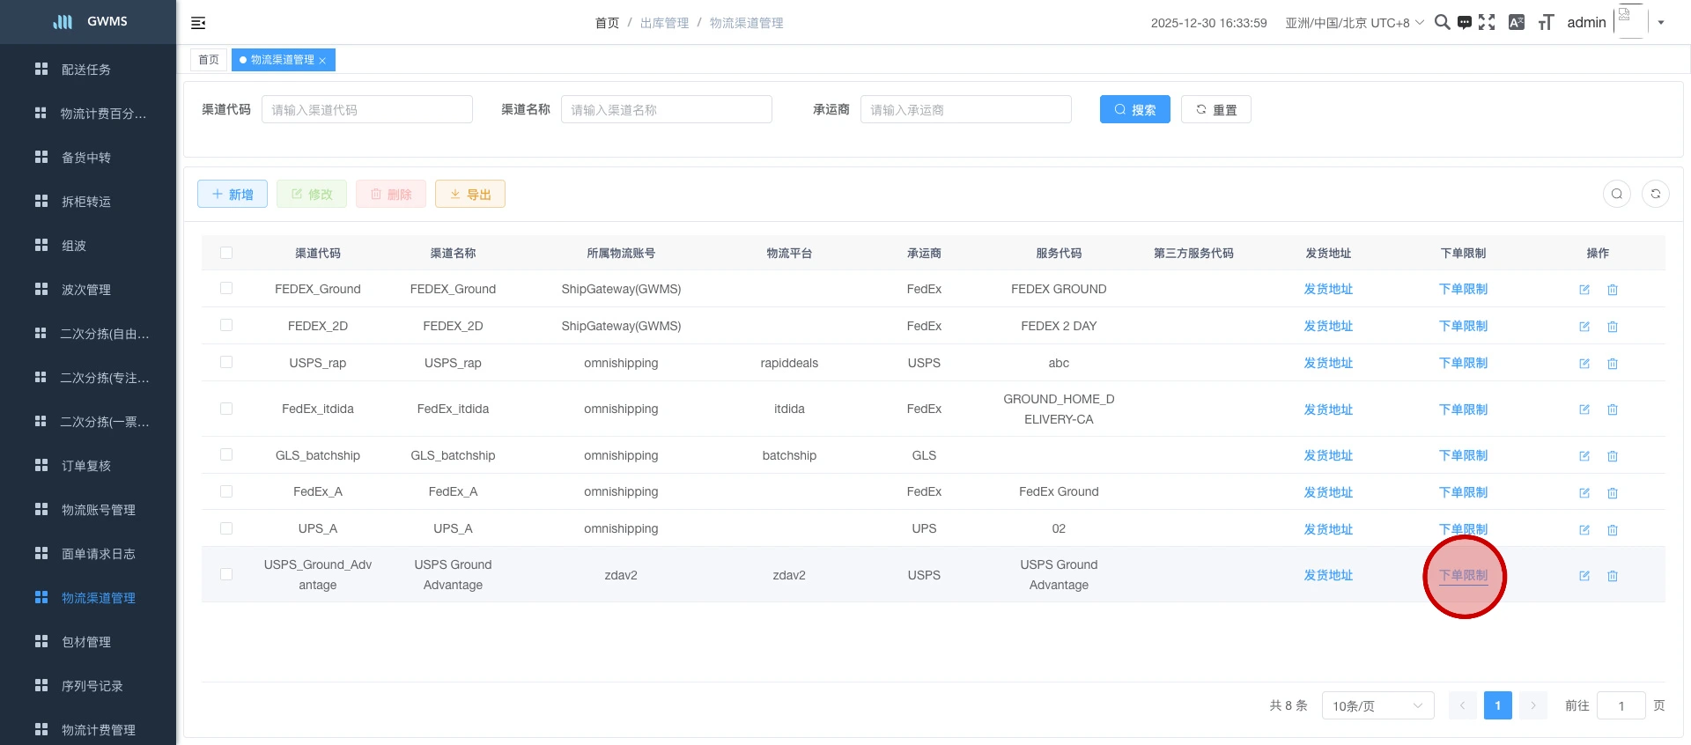This screenshot has height=745, width=1691.
Task: Check the UPS_A row checkbox
Action: [226, 528]
